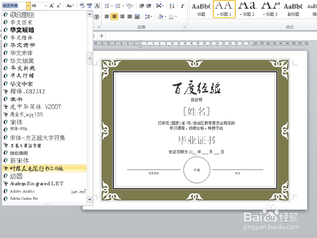This screenshot has width=317, height=238.
Task: Apply the 副标题 style
Action: tap(293, 9)
